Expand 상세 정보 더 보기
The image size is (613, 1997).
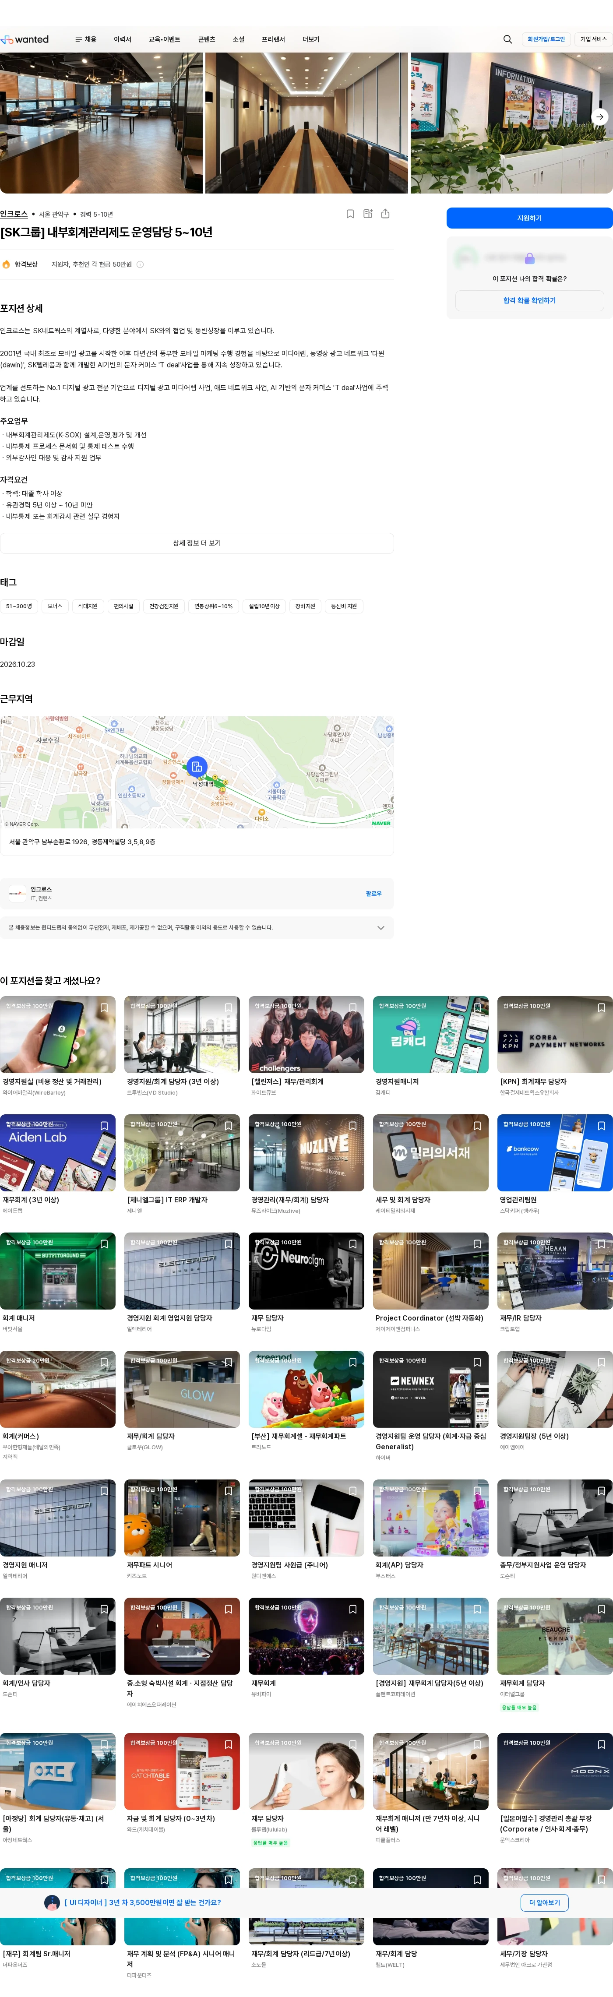pos(197,543)
